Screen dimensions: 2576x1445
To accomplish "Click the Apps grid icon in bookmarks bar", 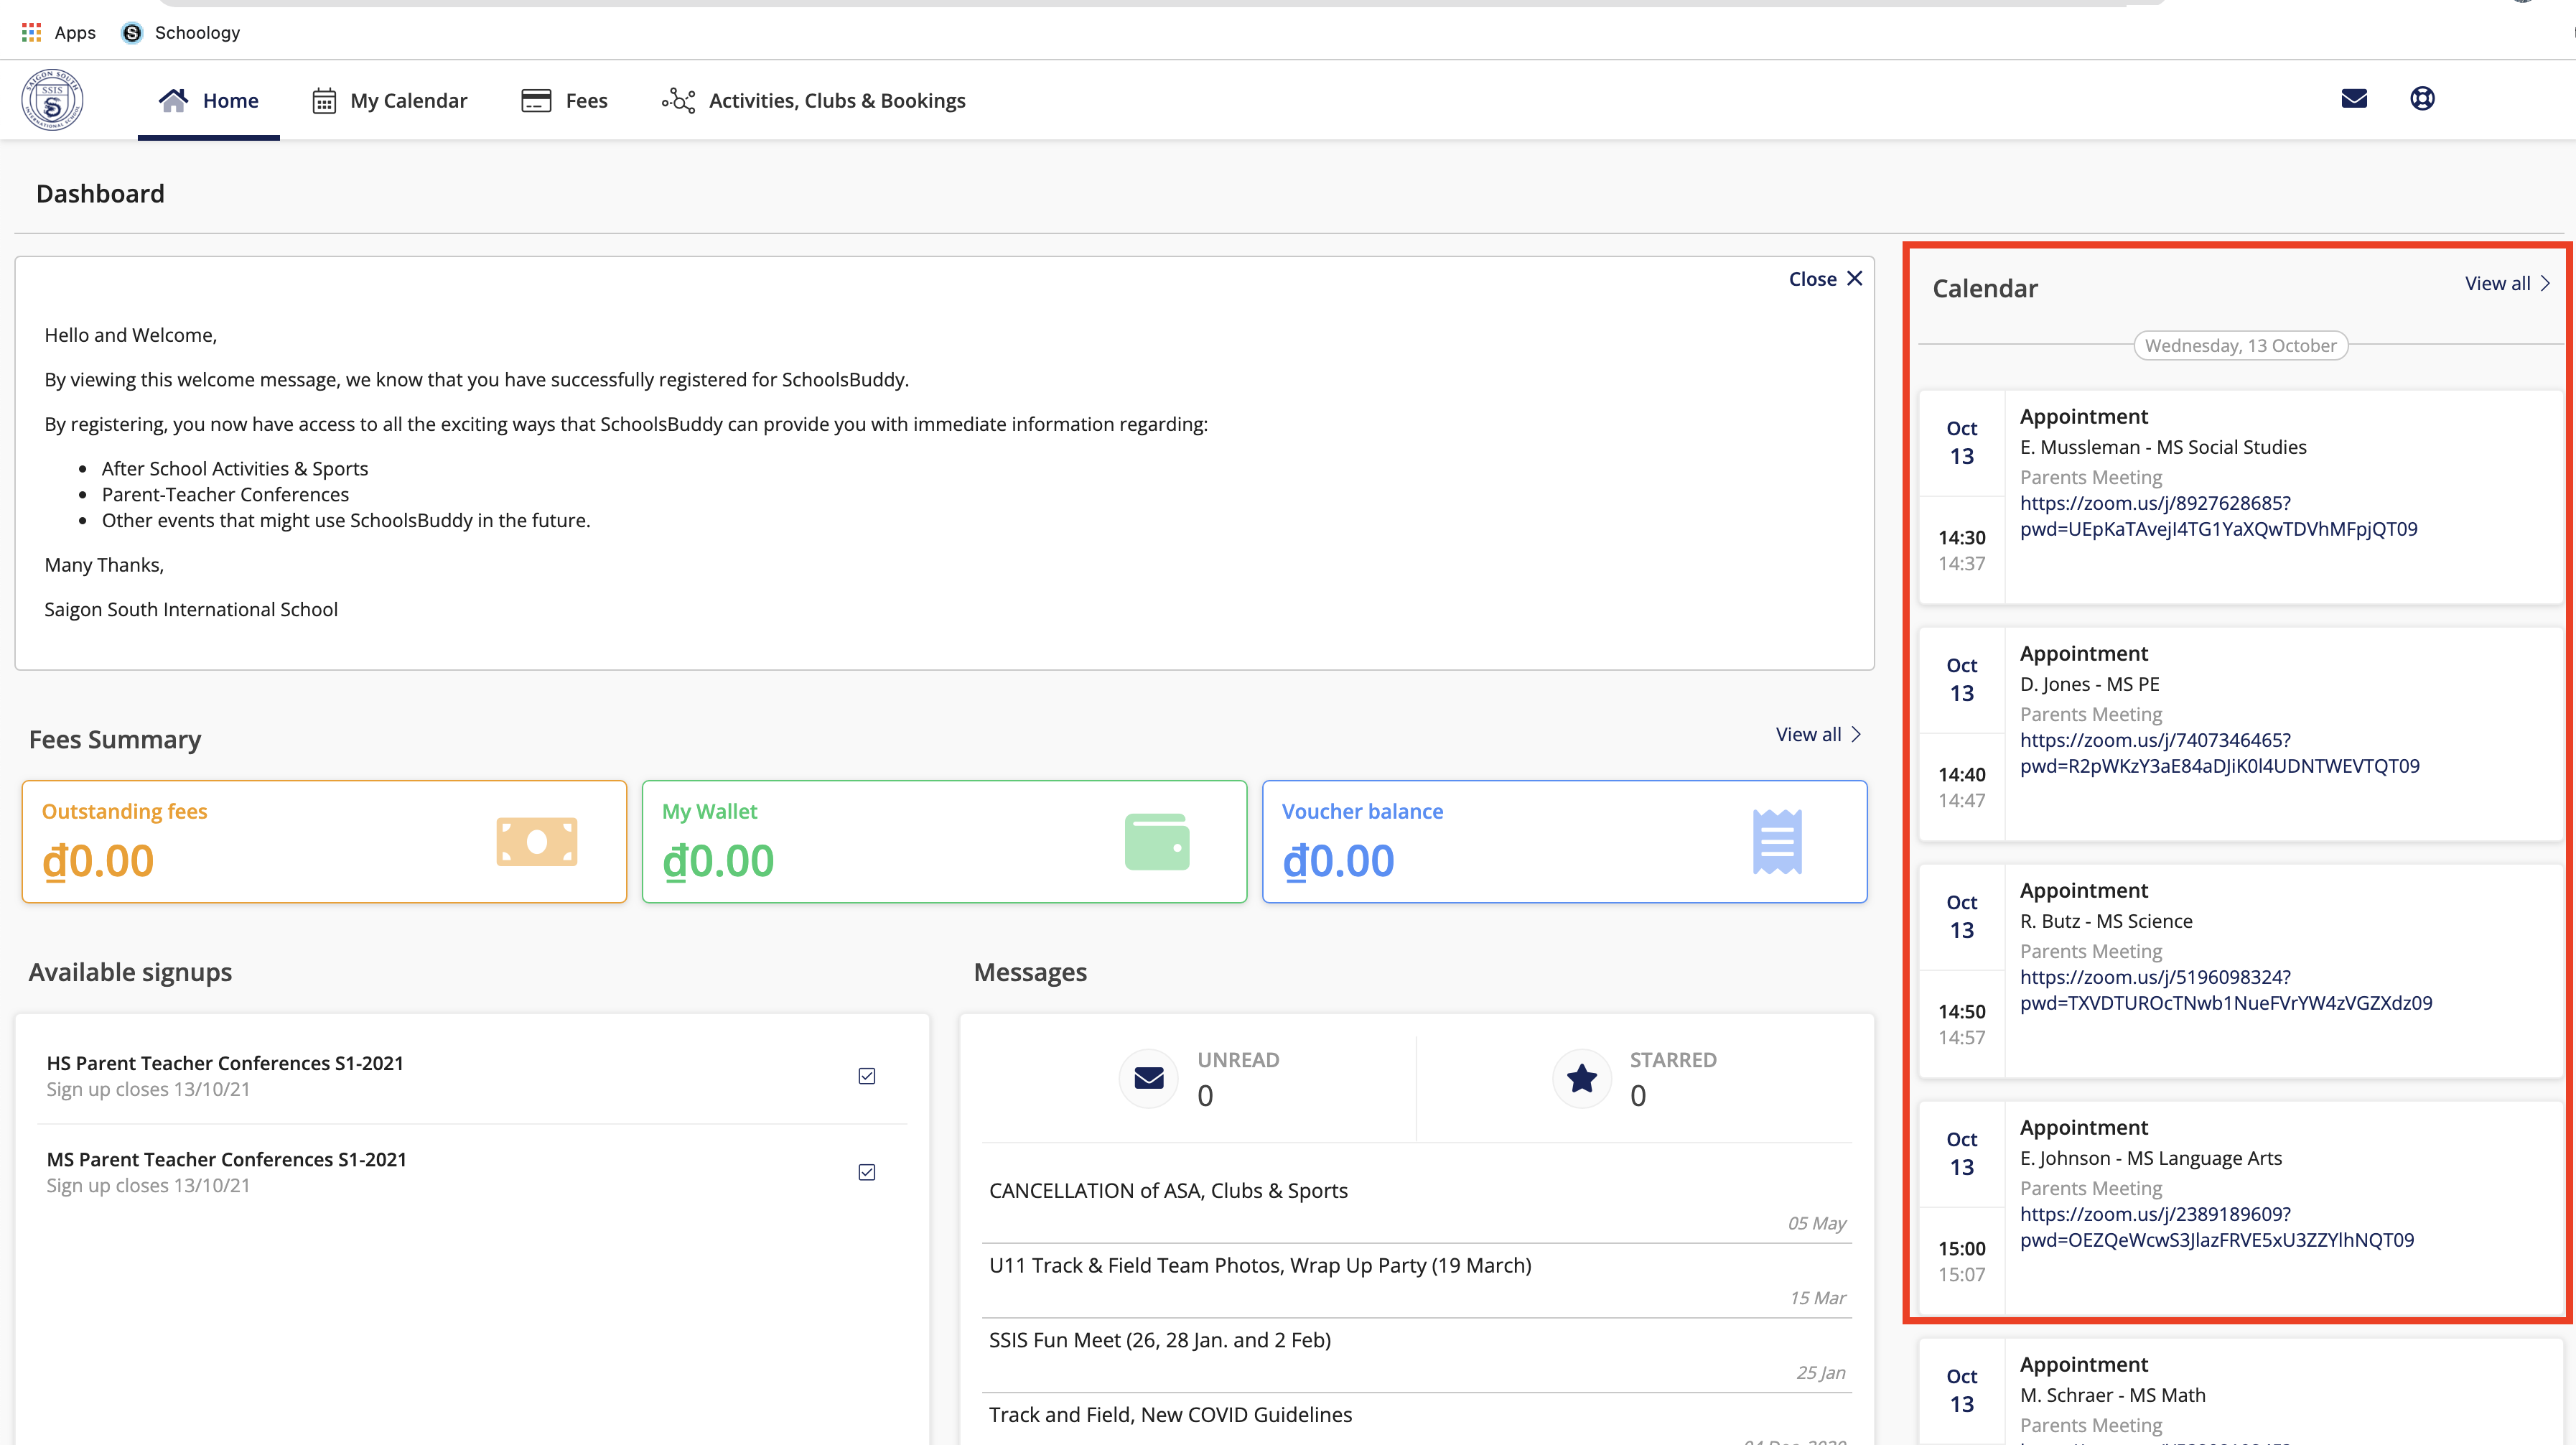I will point(31,32).
